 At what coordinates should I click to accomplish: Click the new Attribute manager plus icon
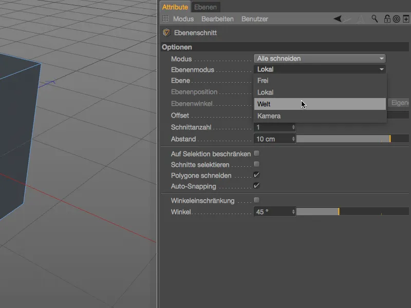pos(406,19)
